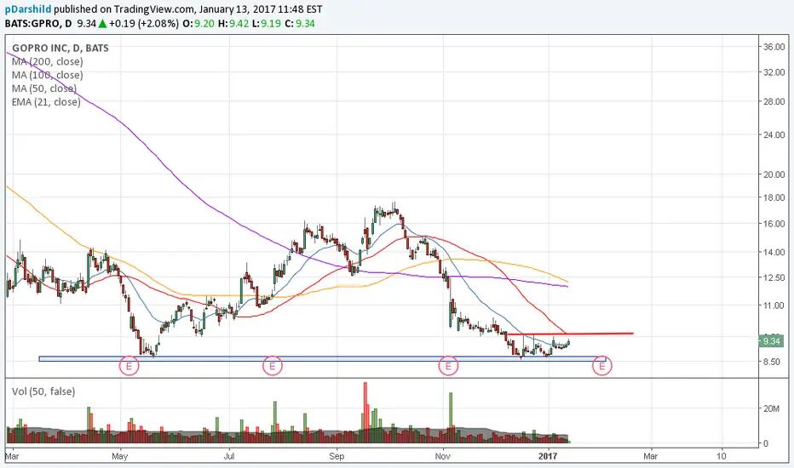Click the tallest red volume bar in September
The width and height of the screenshot is (794, 468).
tap(365, 413)
